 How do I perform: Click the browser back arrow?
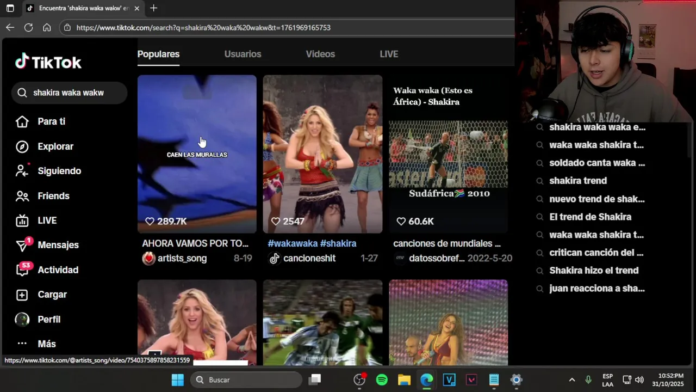tap(10, 27)
